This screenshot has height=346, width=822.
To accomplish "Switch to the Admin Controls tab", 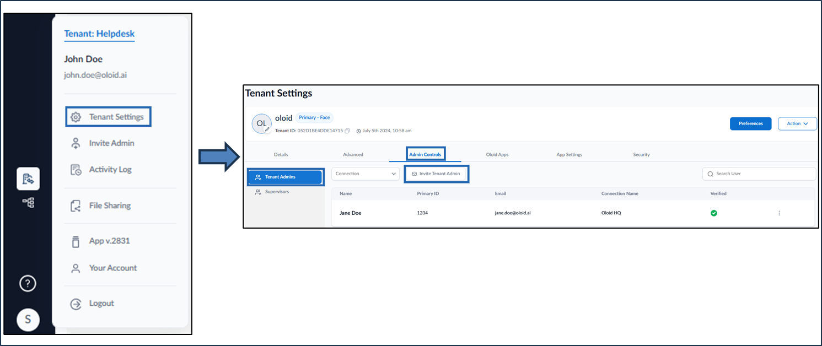I will 425,154.
